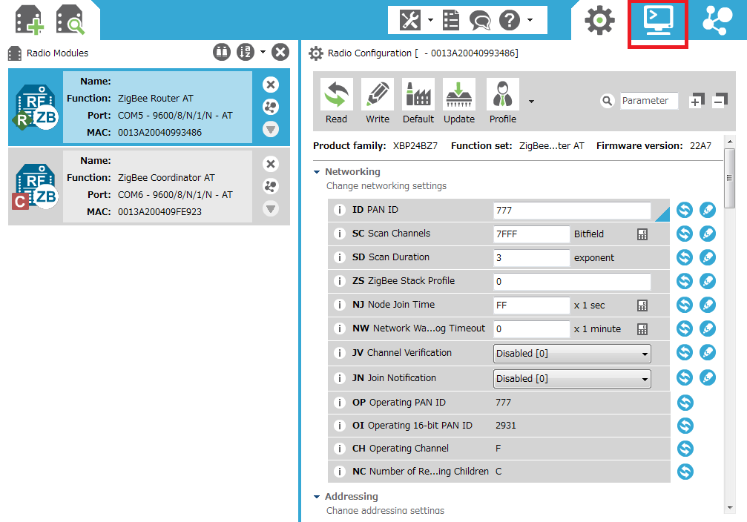This screenshot has width=747, height=522.
Task: Click the parameter search magnifier icon
Action: click(607, 101)
